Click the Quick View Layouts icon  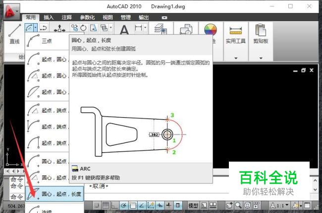204,205
